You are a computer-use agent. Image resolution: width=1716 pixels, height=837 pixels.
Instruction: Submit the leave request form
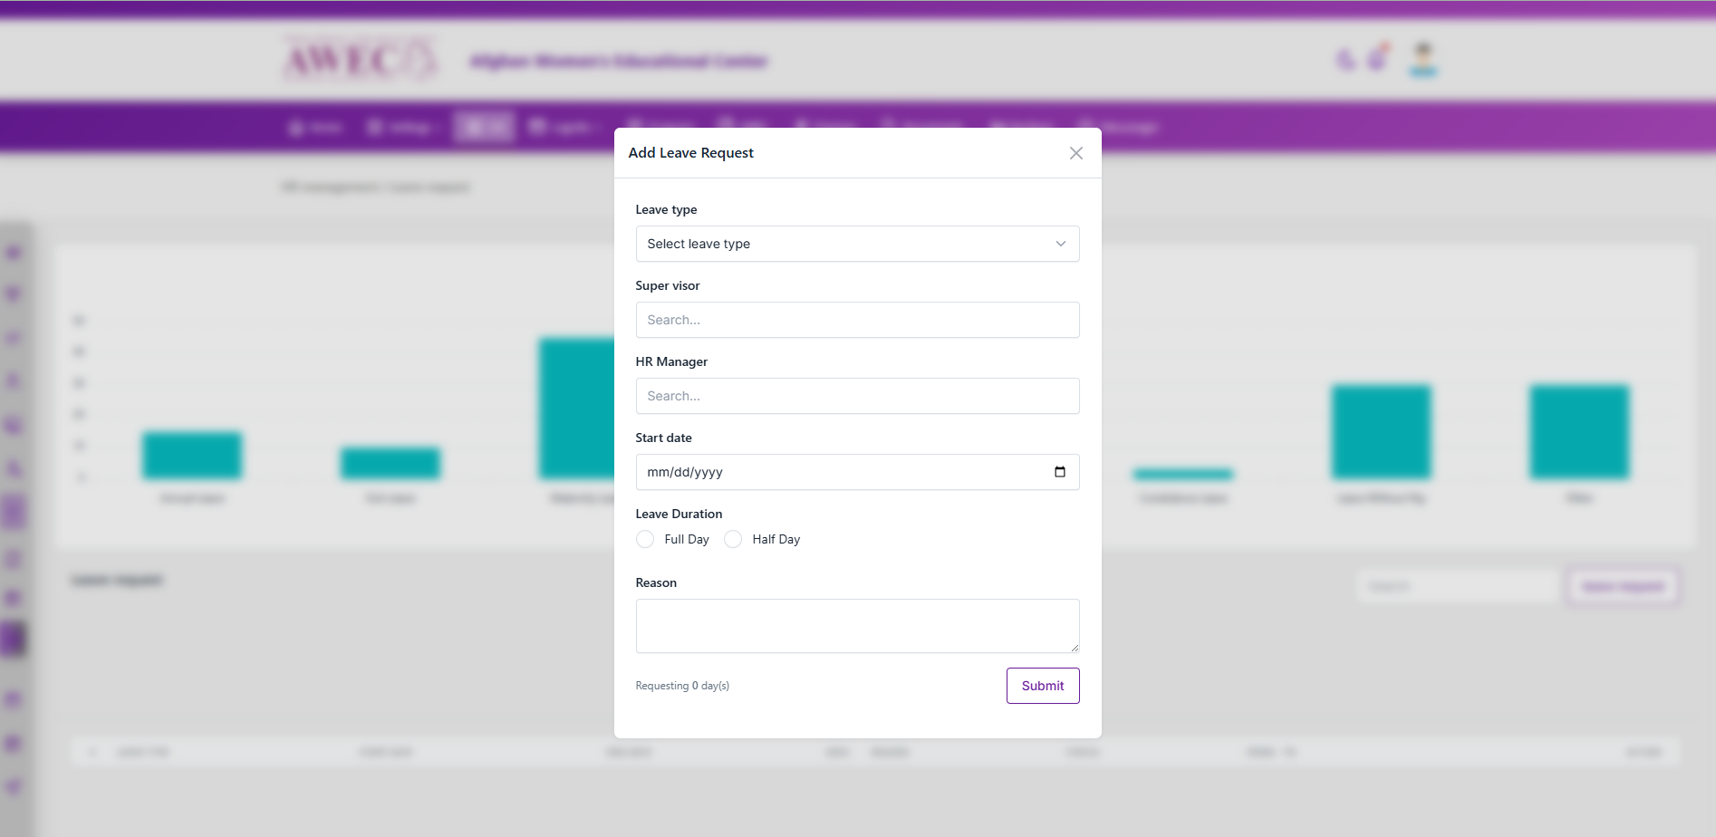pyautogui.click(x=1042, y=686)
